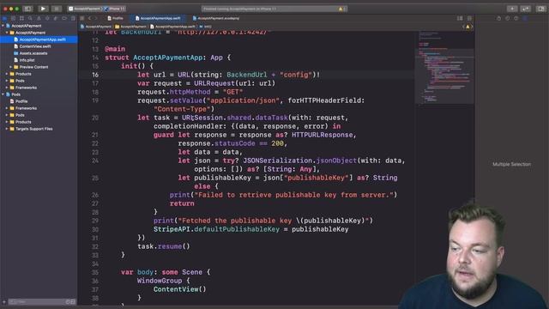Expand the Preview Content folder

pos(11,67)
